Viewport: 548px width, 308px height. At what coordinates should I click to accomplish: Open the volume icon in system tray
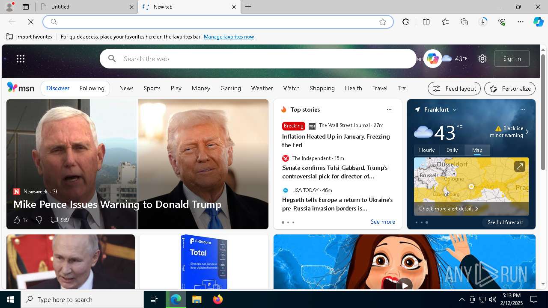[x=493, y=299]
